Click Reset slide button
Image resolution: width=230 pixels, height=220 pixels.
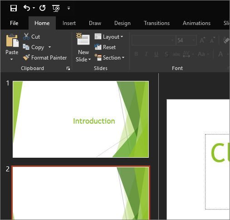pos(105,47)
